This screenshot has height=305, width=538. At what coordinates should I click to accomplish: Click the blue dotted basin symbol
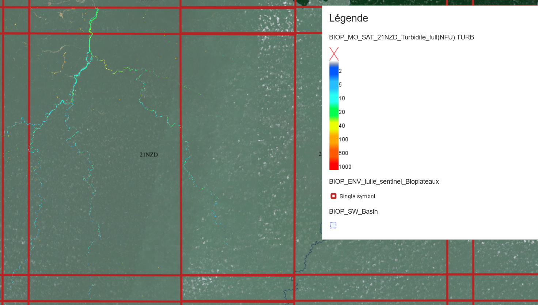pos(333,225)
